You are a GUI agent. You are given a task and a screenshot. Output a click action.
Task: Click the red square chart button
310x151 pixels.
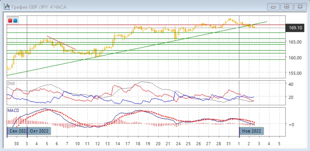pos(10,21)
